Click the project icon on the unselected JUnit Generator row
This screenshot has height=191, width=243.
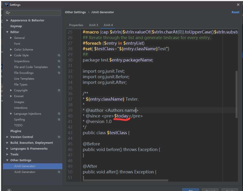click(59, 172)
